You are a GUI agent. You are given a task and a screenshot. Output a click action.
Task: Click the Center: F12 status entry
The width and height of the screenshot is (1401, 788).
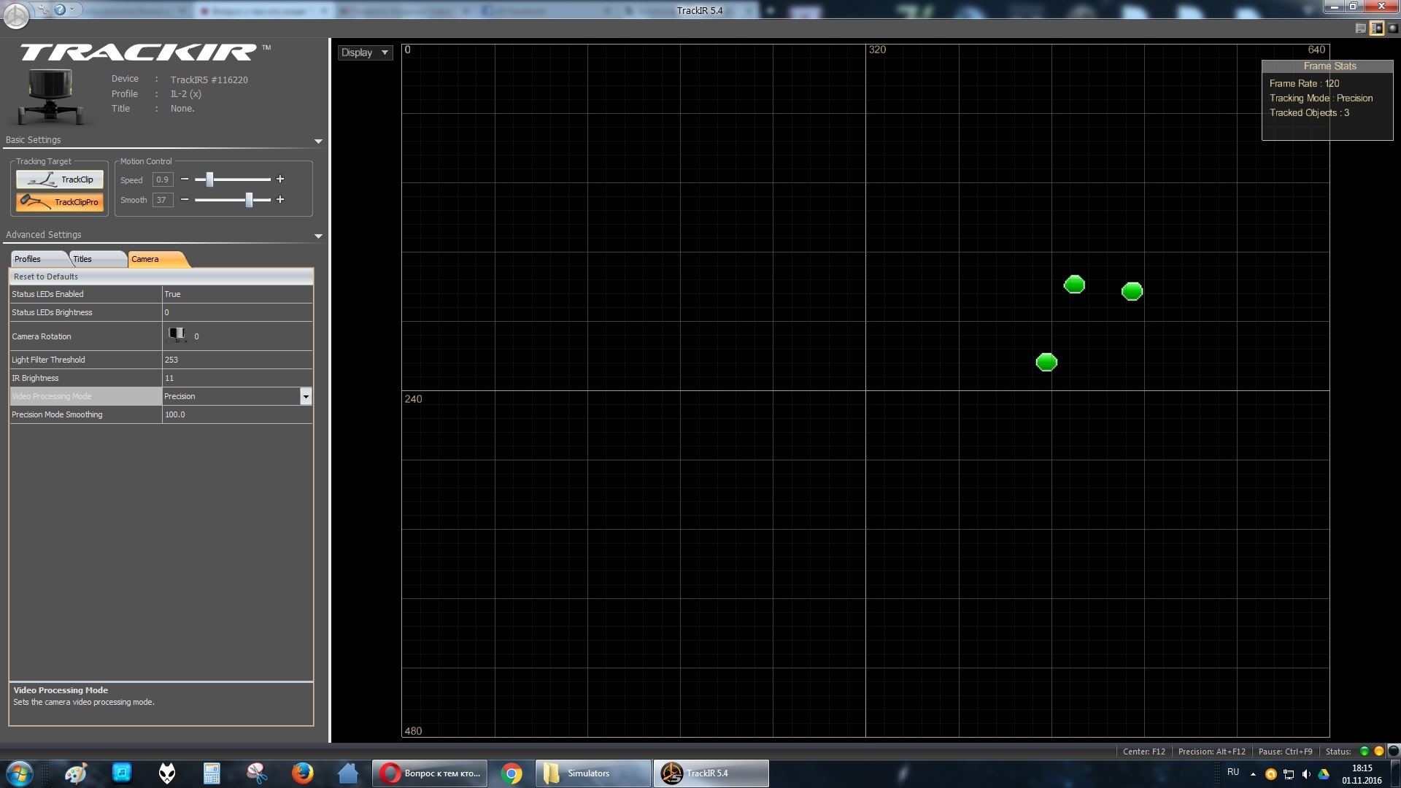point(1143,752)
